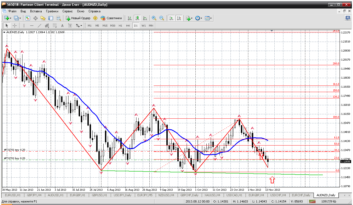
Task: Select the equidistant channel tool
Action: [x=47, y=25]
